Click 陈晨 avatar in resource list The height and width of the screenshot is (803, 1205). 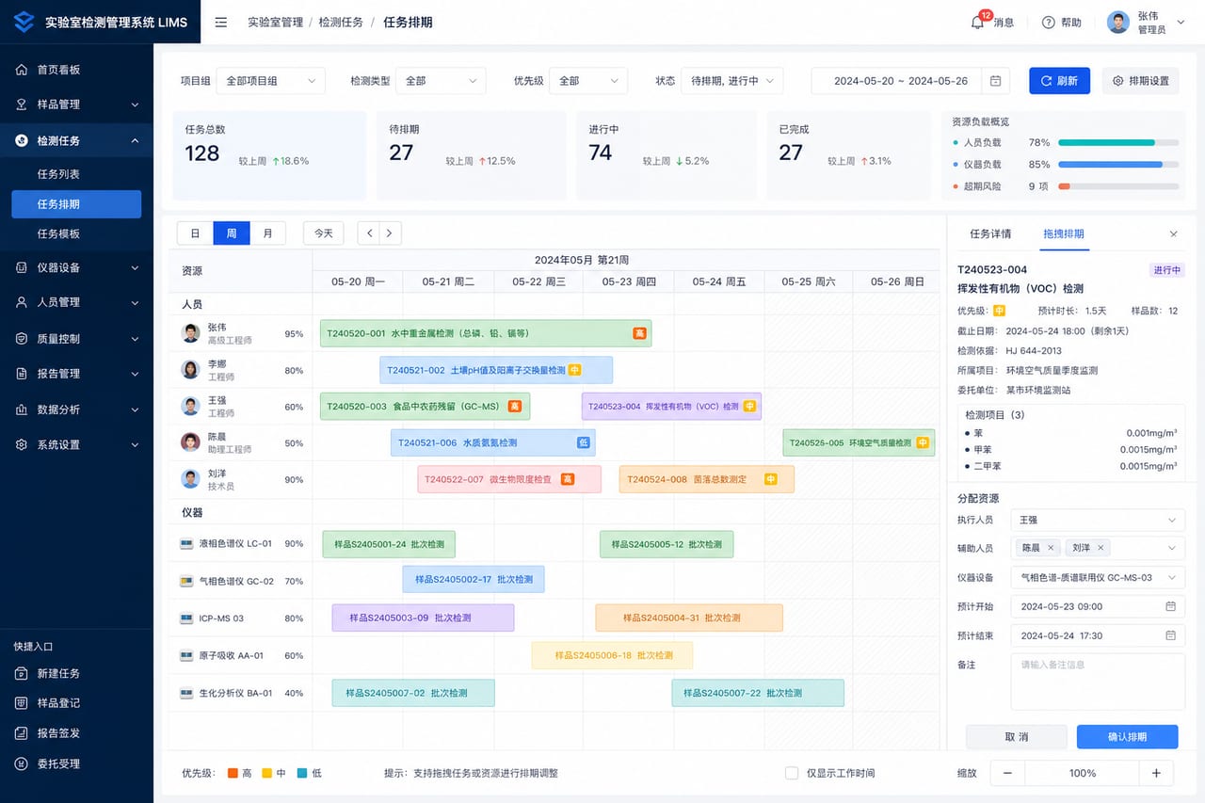click(191, 442)
